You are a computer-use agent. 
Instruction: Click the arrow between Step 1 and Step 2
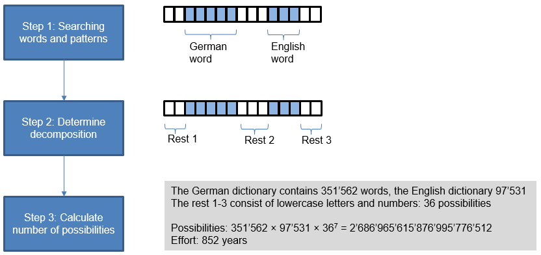coord(64,81)
